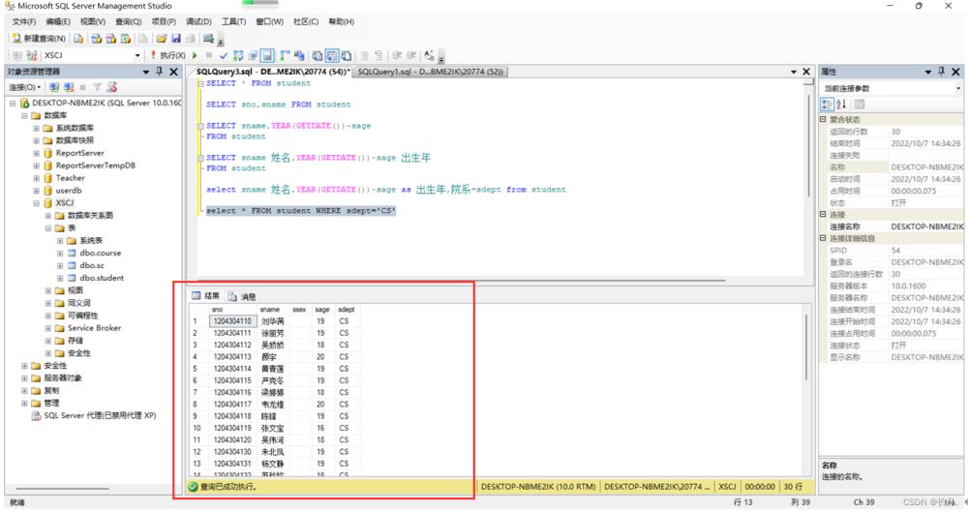Collapse the 聚合状态 section in Properties
The height and width of the screenshot is (513, 968).
[x=824, y=120]
